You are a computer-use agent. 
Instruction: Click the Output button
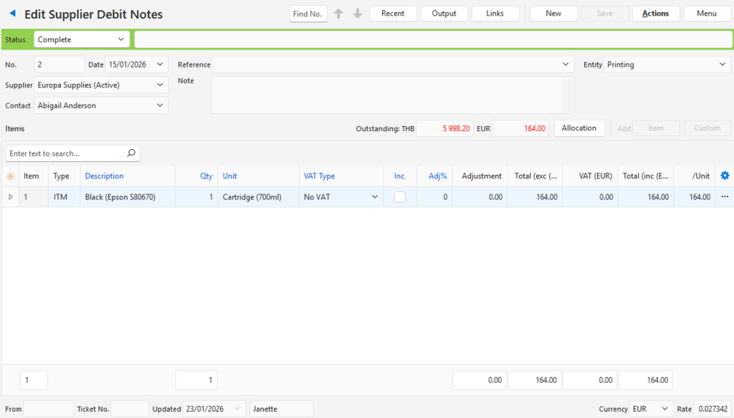point(444,14)
